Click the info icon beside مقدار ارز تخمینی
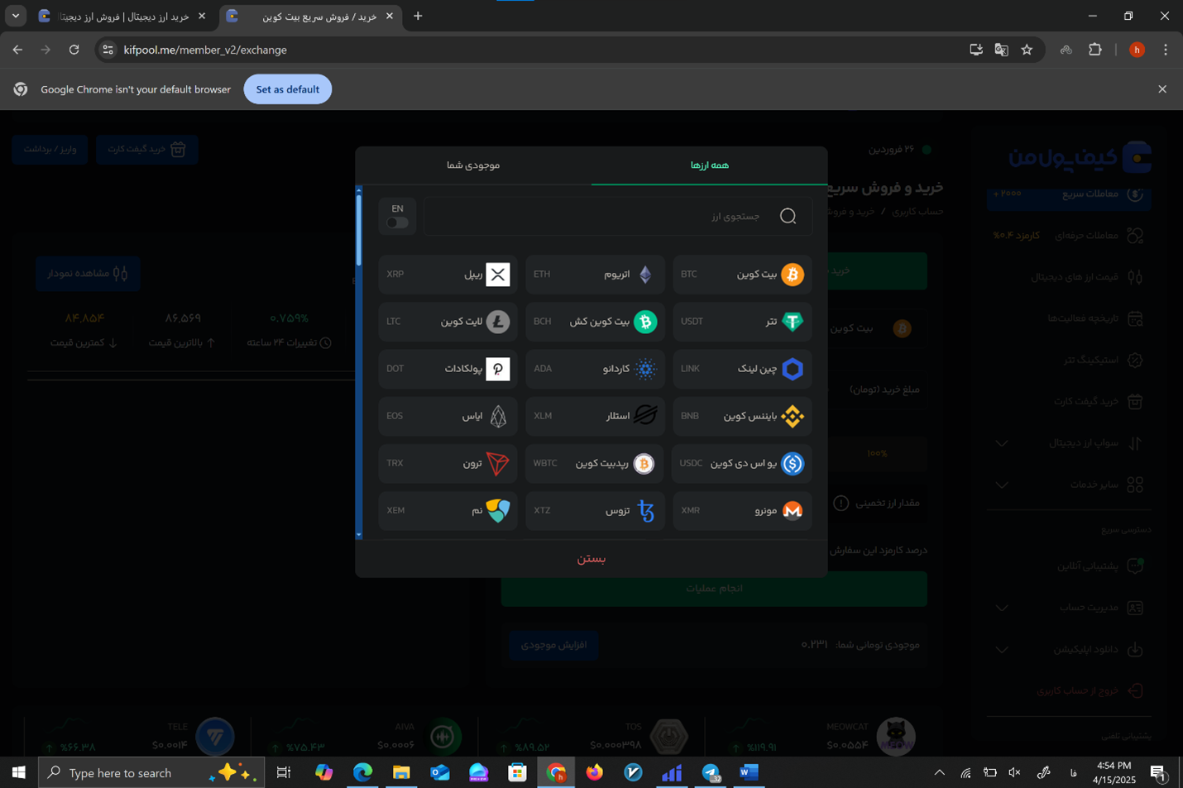Image resolution: width=1183 pixels, height=788 pixels. 841,503
